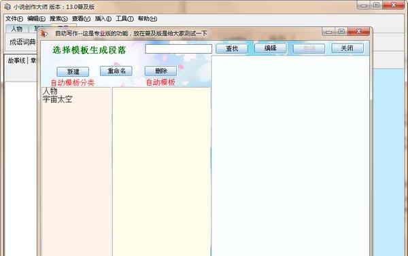Click the 编辑 button in the dialog
Image resolution: width=408 pixels, height=256 pixels.
[271, 48]
